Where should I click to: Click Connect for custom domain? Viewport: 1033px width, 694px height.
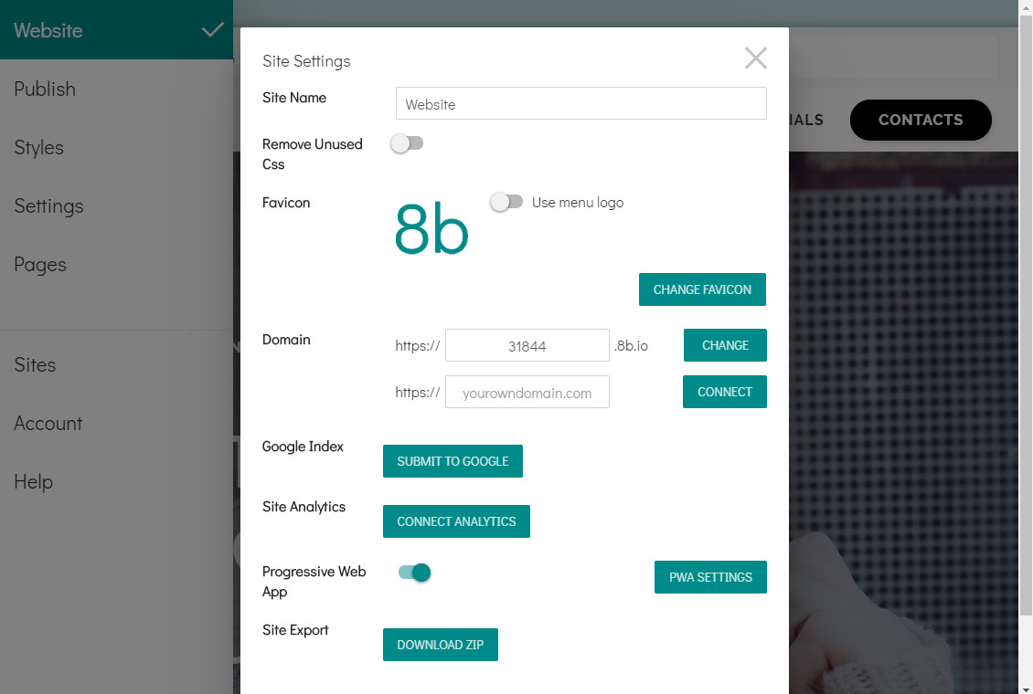tap(725, 392)
